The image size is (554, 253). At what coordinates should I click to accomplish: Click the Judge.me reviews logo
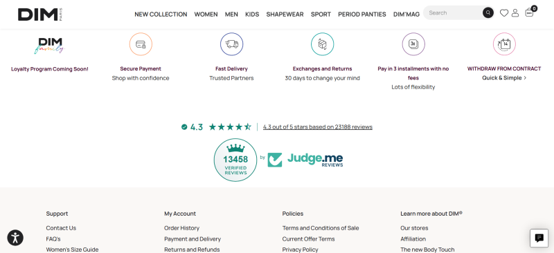pyautogui.click(x=305, y=160)
